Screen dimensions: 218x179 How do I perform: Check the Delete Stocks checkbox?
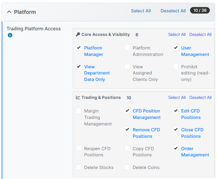point(79,167)
